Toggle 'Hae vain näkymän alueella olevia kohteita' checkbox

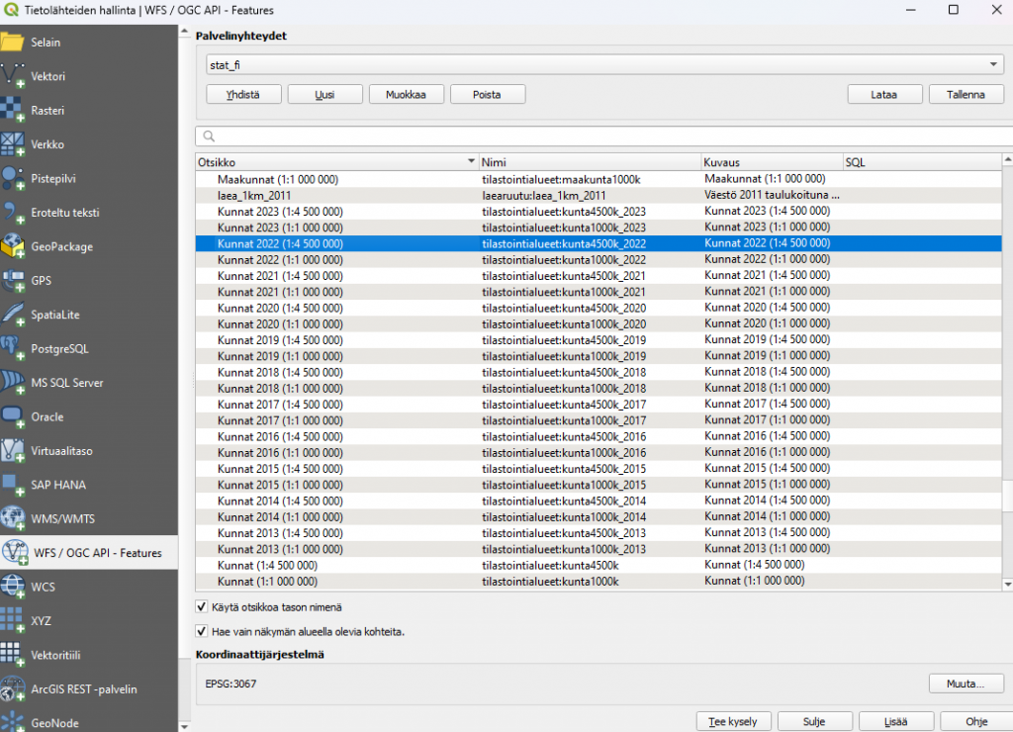[202, 631]
